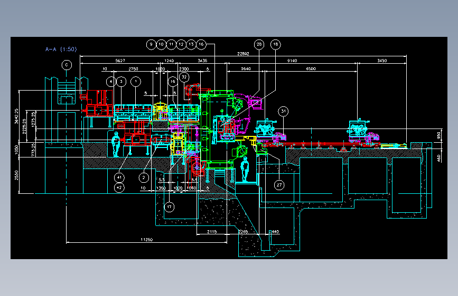Pick the dimension value 3435
Screen dimensions: 458x296
[x=202, y=61]
